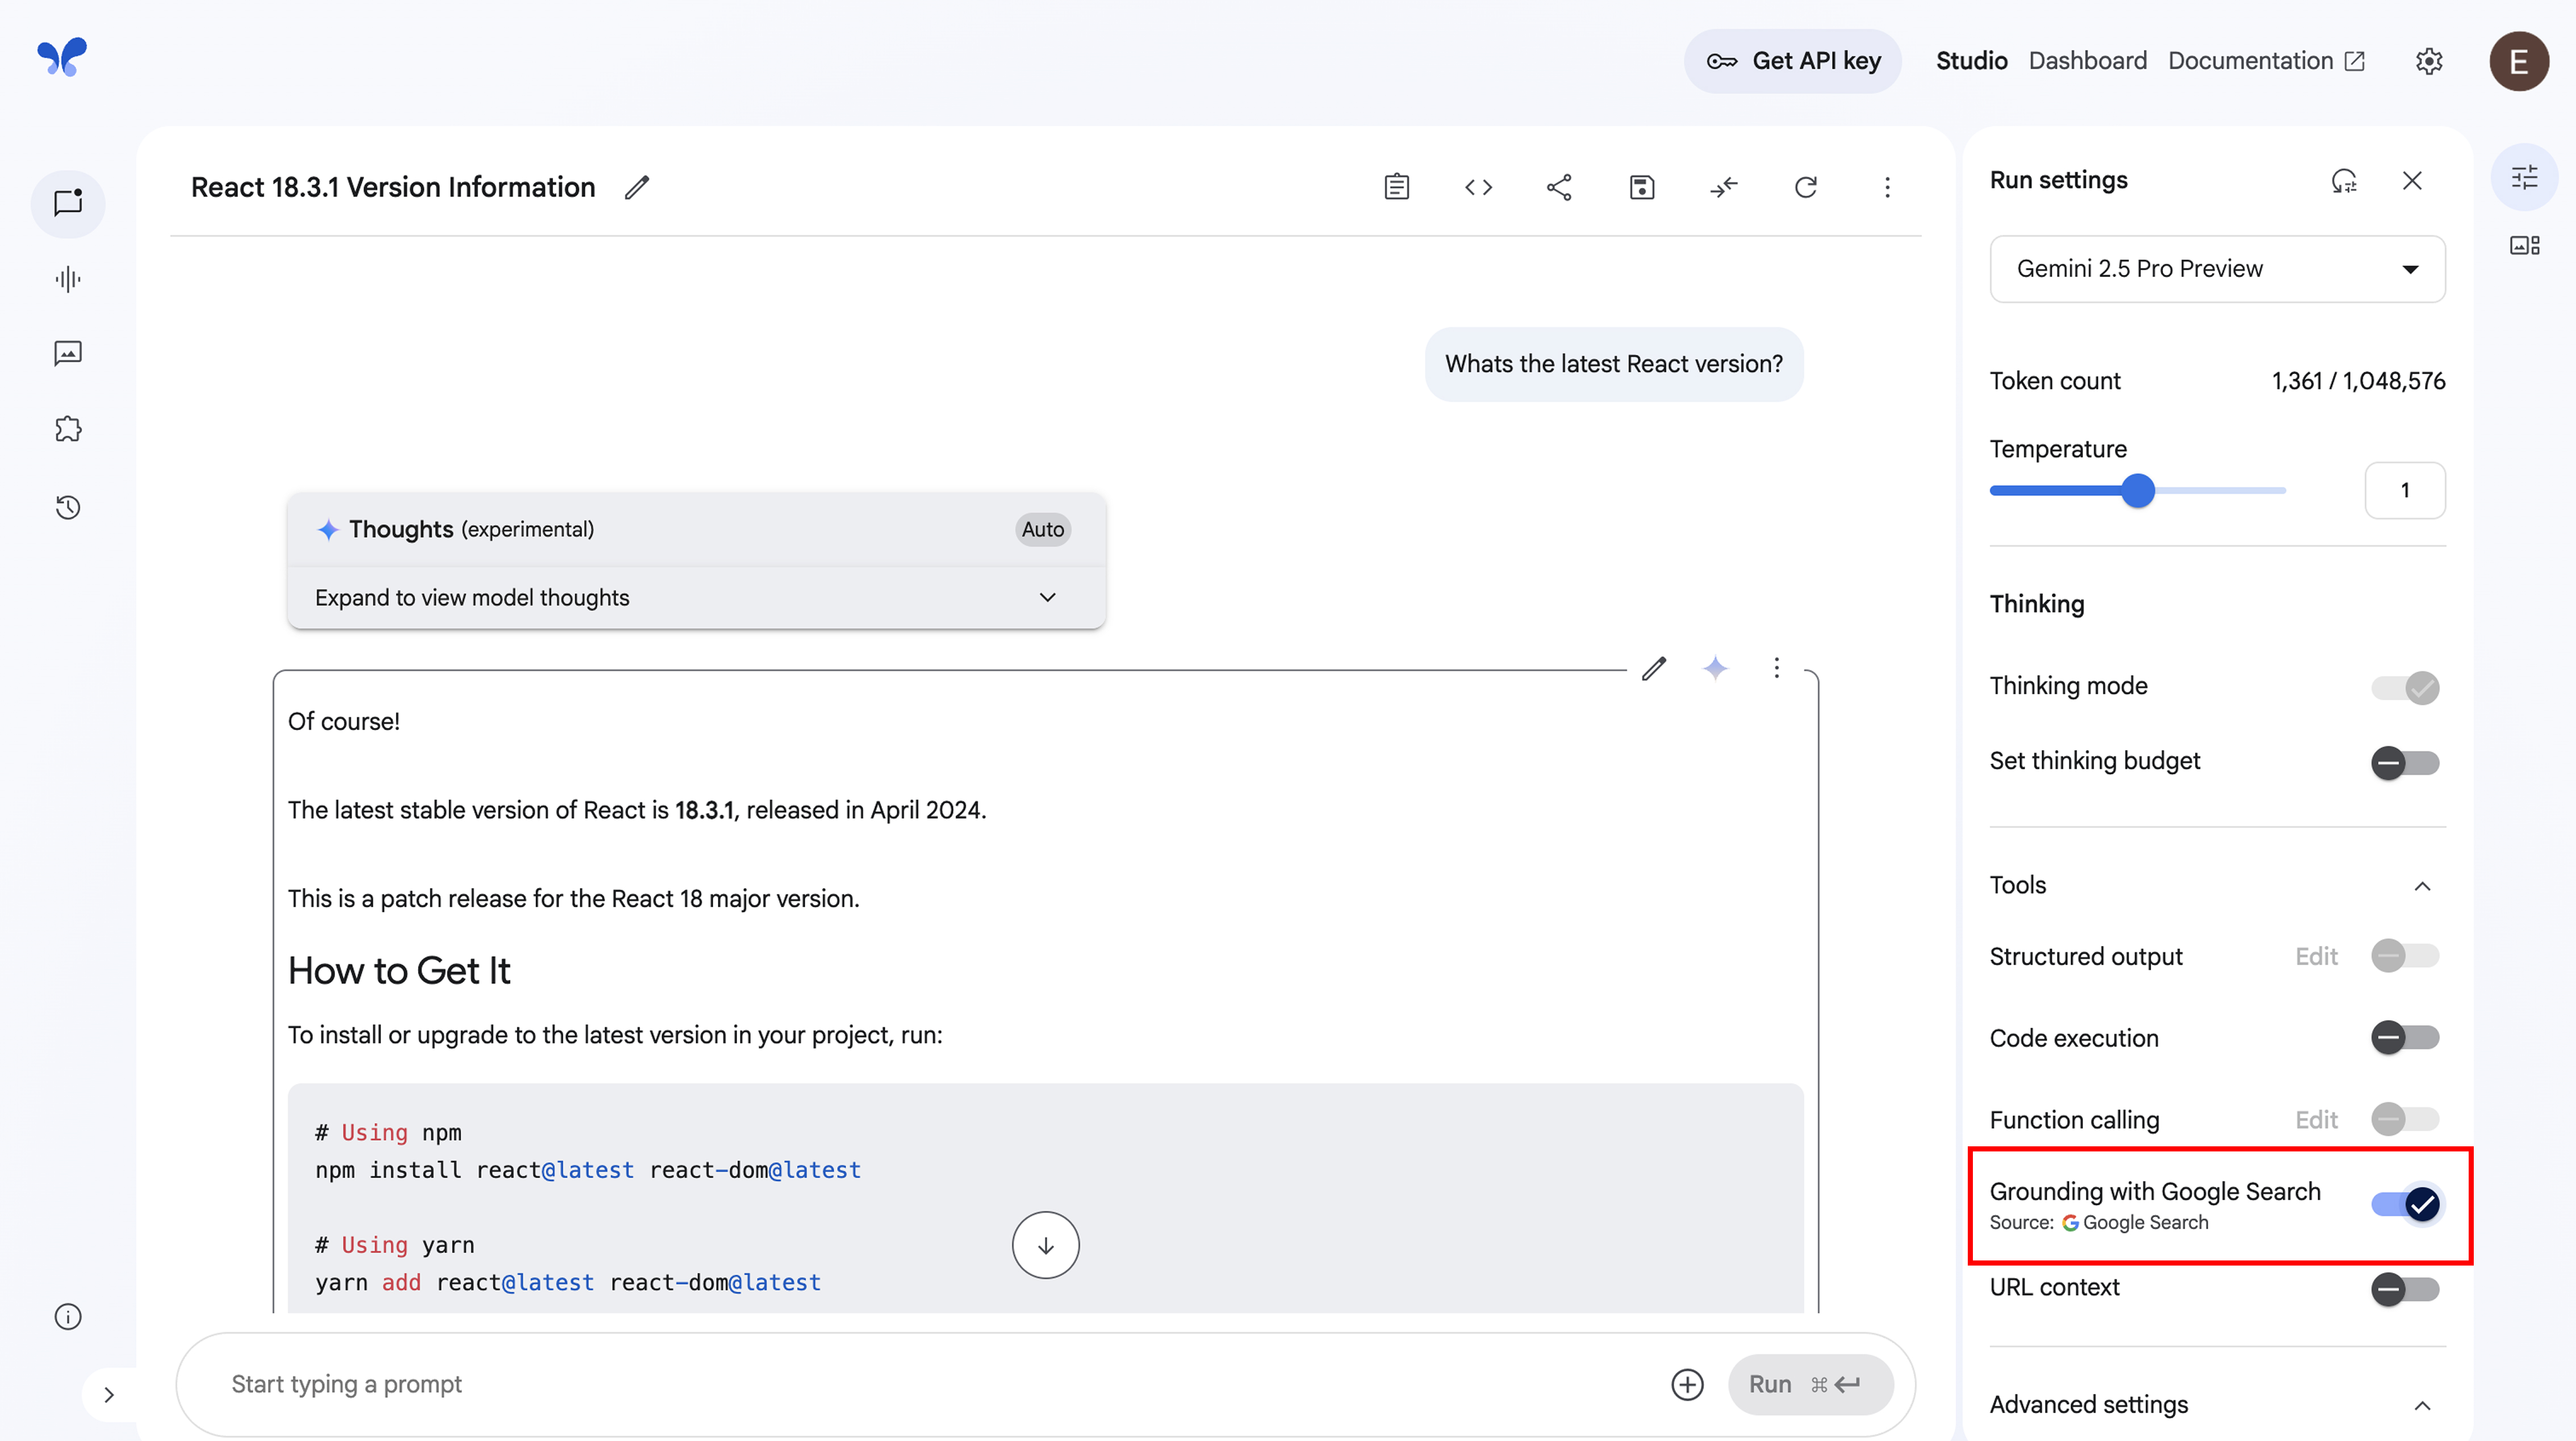Open the Gemini 2.5 Pro Preview model dropdown
Screen dimensions: 2576x1441
pyautogui.click(x=2218, y=269)
